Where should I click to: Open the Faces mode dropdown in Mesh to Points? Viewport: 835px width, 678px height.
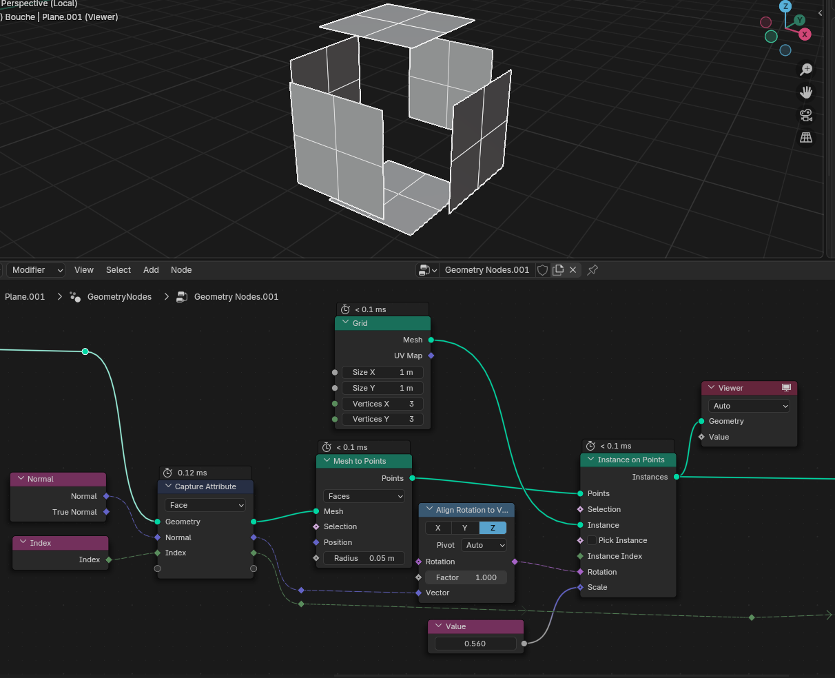point(364,496)
